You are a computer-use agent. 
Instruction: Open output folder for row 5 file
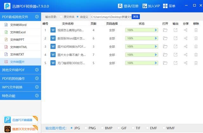click(165, 63)
